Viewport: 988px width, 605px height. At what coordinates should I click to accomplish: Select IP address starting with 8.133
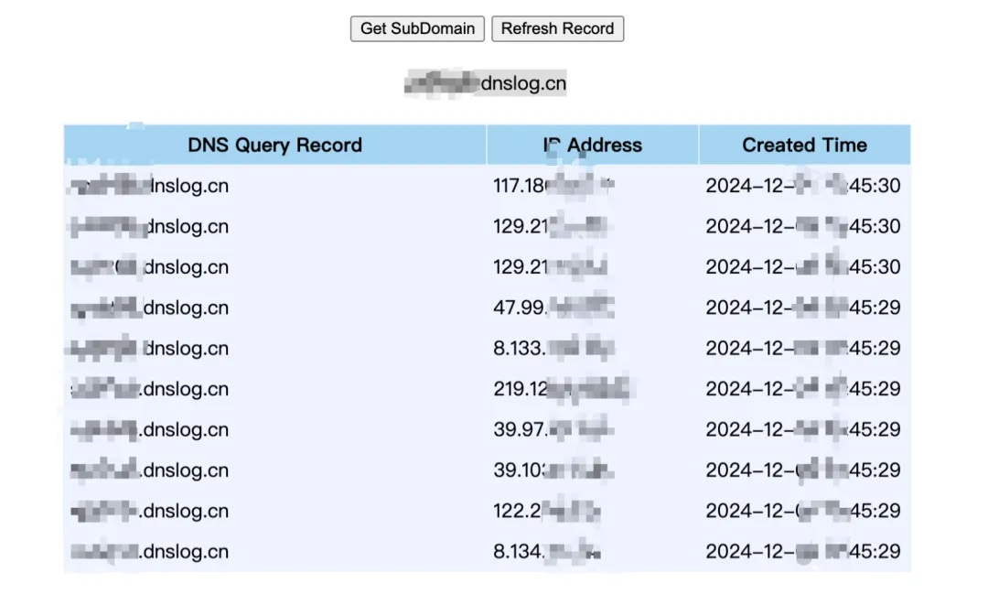pyautogui.click(x=553, y=348)
